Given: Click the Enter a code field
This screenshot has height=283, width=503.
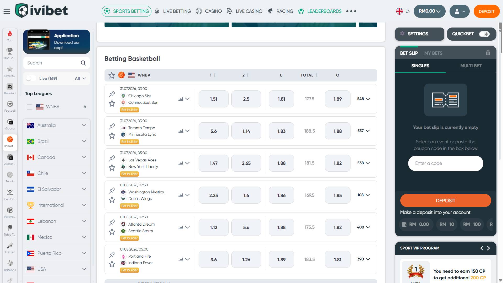Looking at the screenshot, I should click(x=446, y=163).
